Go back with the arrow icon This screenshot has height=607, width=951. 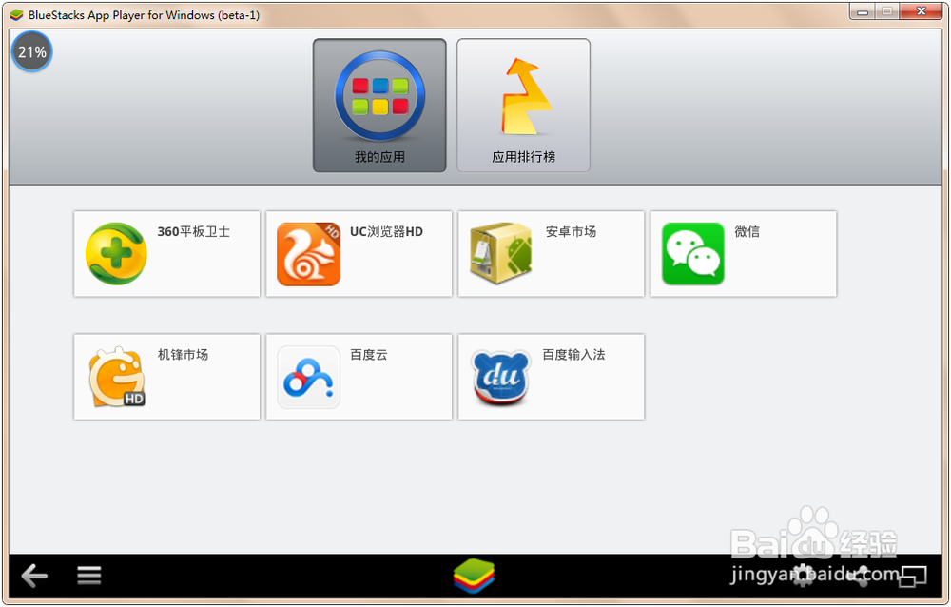pyautogui.click(x=34, y=576)
